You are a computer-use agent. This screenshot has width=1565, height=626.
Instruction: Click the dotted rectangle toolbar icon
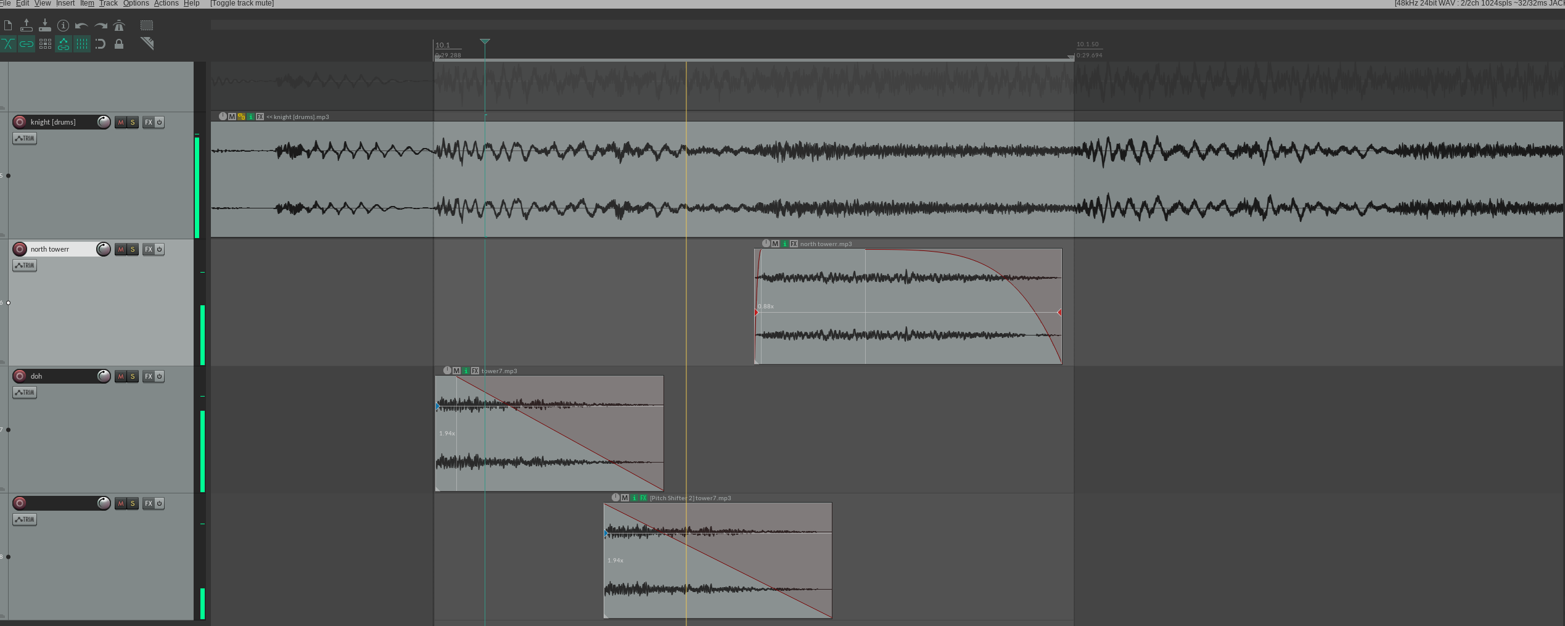[x=147, y=25]
